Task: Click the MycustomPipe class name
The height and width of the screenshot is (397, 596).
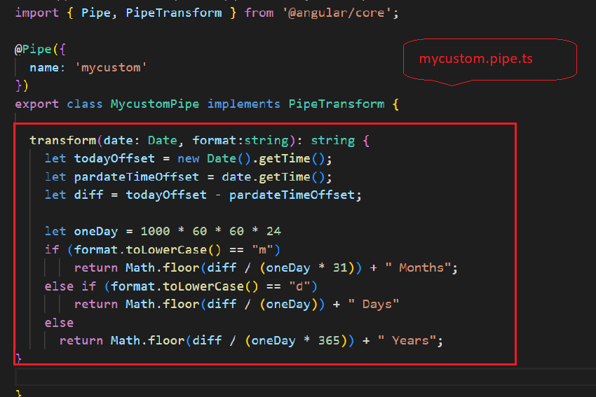Action: [x=155, y=104]
